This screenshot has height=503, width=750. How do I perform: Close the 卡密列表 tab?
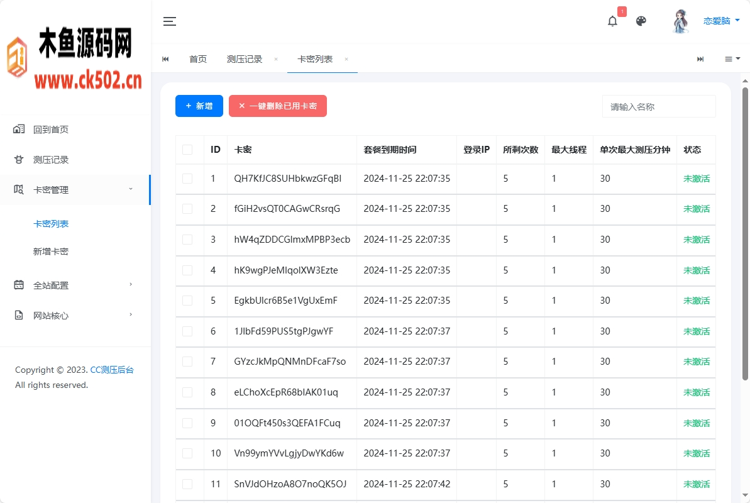346,59
